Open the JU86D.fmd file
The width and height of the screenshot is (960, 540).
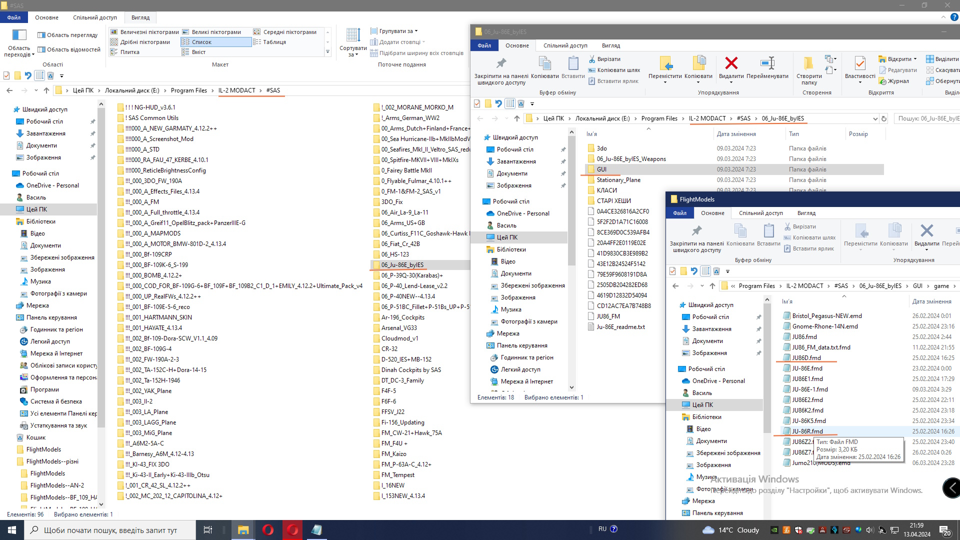(x=806, y=358)
